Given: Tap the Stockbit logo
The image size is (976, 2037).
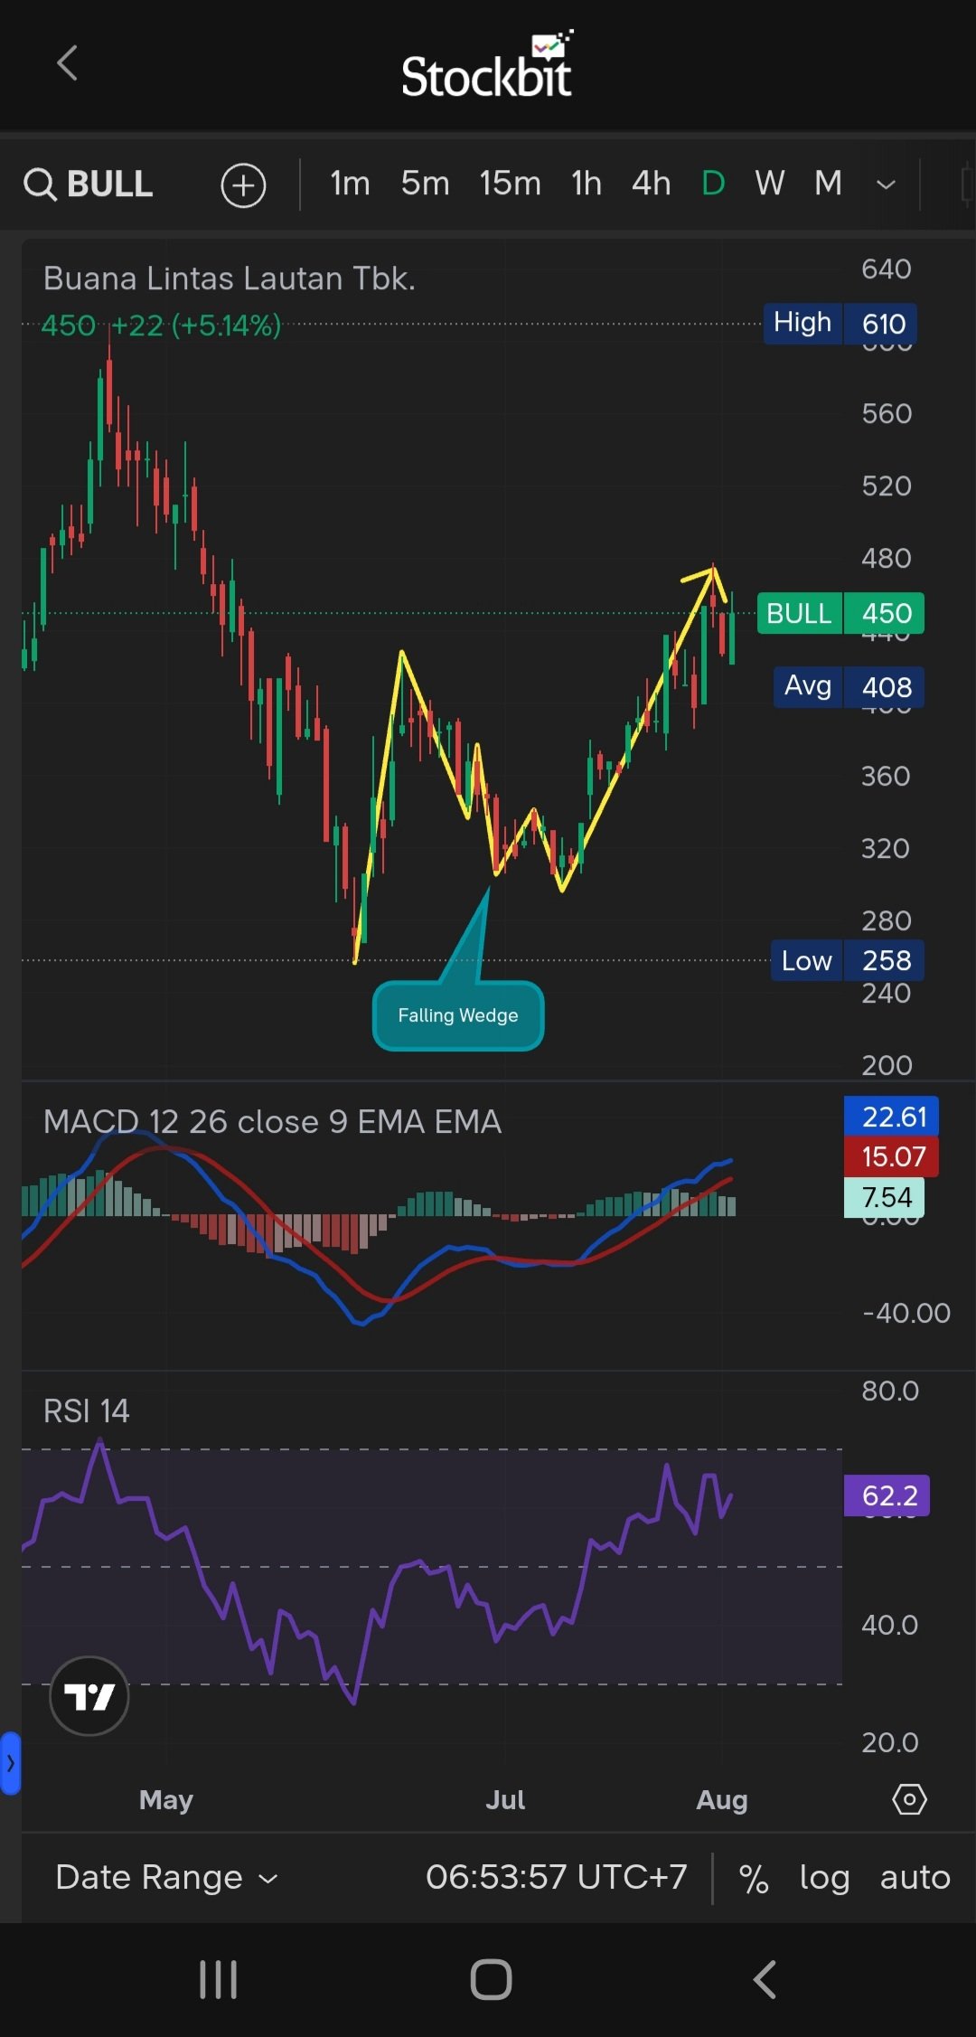Looking at the screenshot, I should coord(488,65).
